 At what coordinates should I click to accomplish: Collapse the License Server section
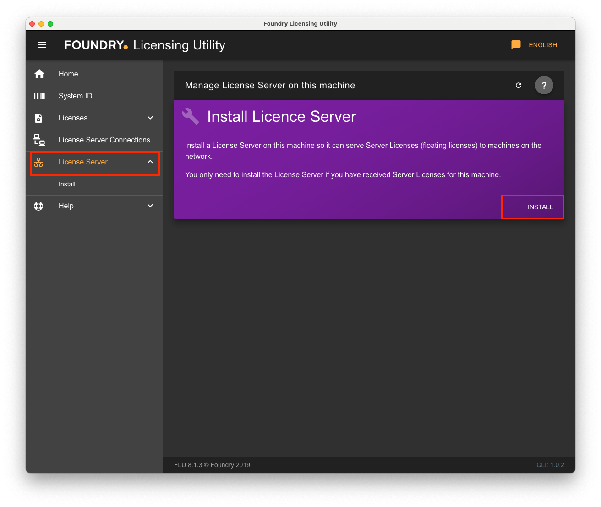(150, 162)
